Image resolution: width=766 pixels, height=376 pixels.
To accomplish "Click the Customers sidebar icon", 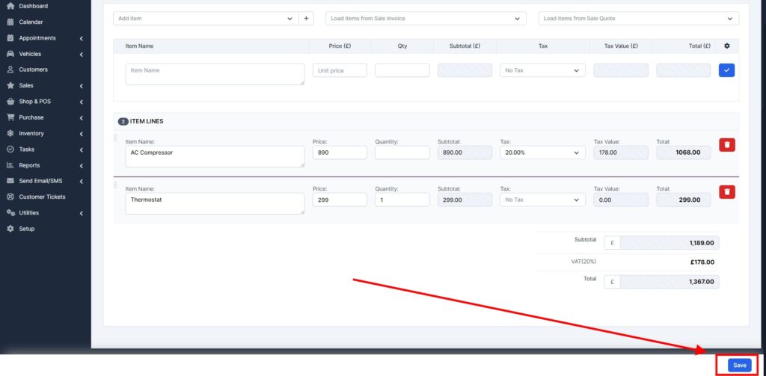I will (10, 70).
